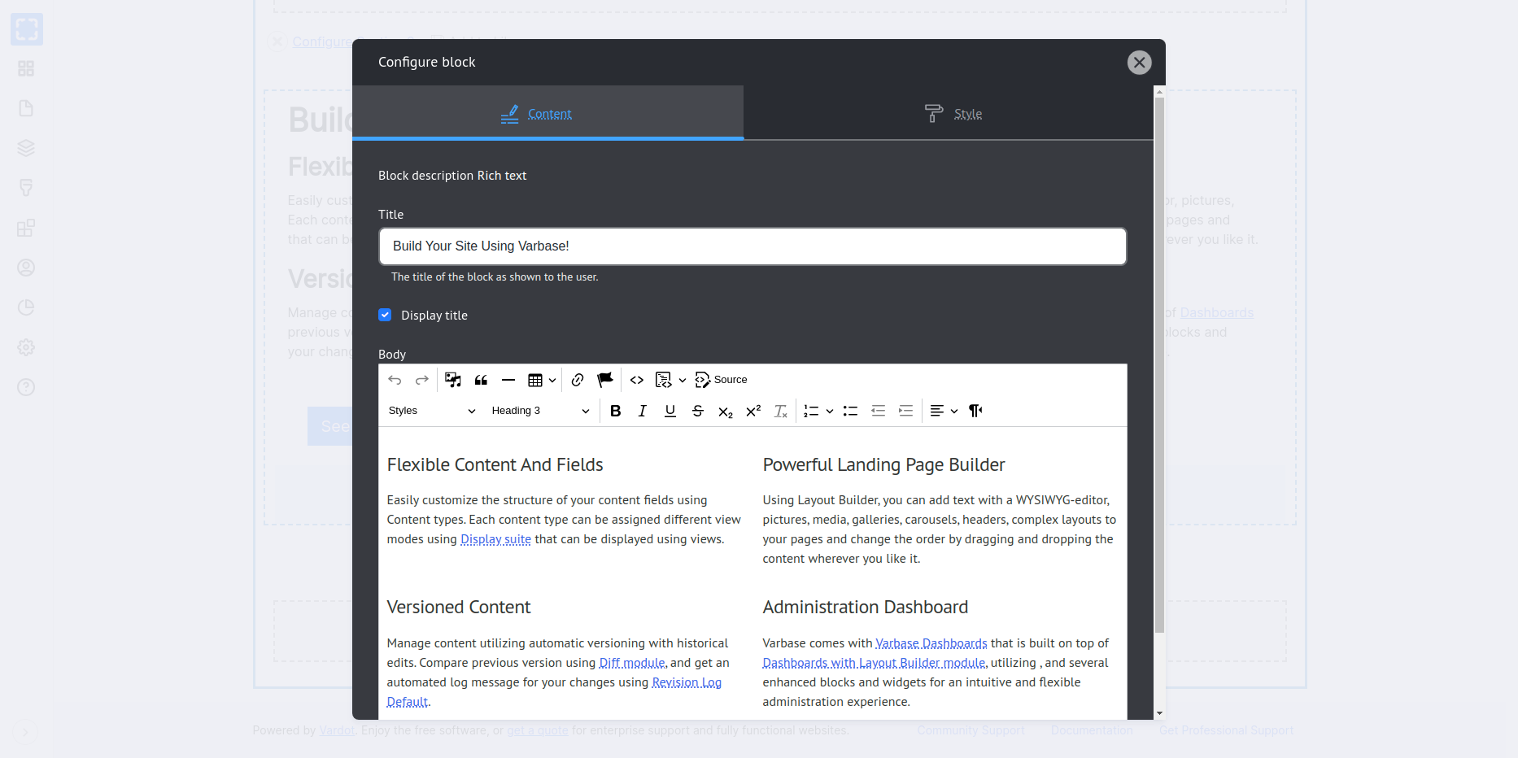Insert a table into the body

(535, 380)
